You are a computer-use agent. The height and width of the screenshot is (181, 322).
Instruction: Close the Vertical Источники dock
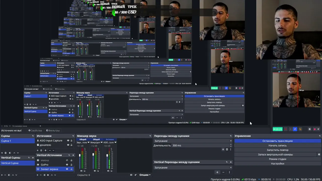click(73, 155)
